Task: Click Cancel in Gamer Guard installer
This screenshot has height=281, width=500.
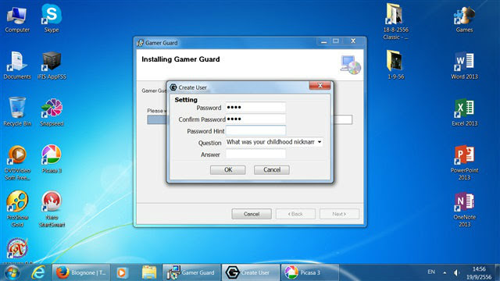Action: tap(252, 214)
